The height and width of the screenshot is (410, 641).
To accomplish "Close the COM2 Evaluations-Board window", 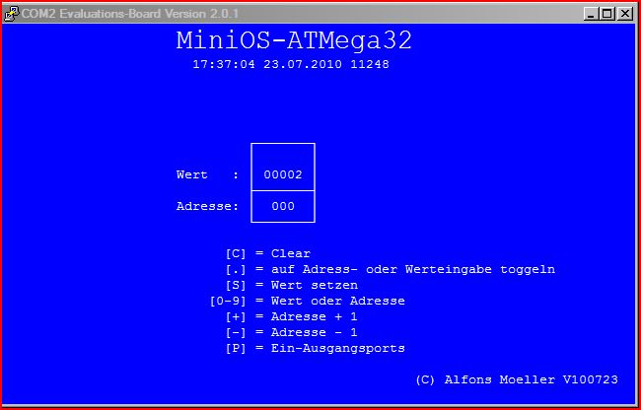I will coord(624,15).
